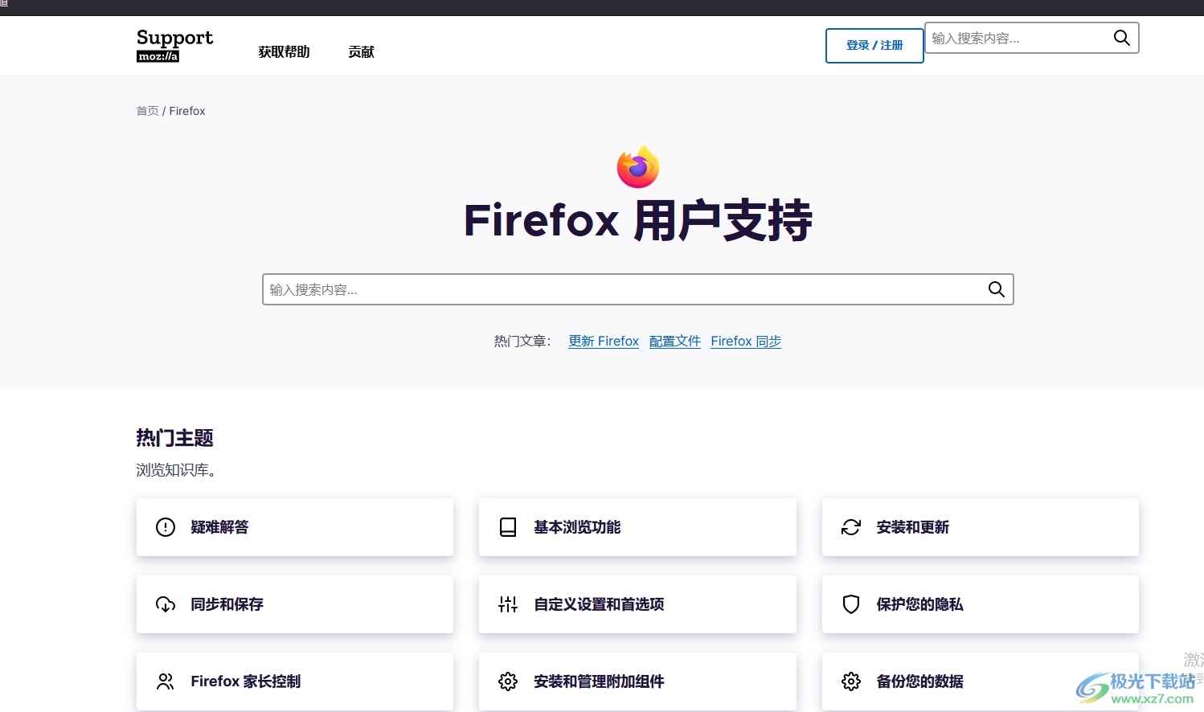Screen dimensions: 1204x712
Task: Open the 安装和更新 topic card
Action: [981, 527]
